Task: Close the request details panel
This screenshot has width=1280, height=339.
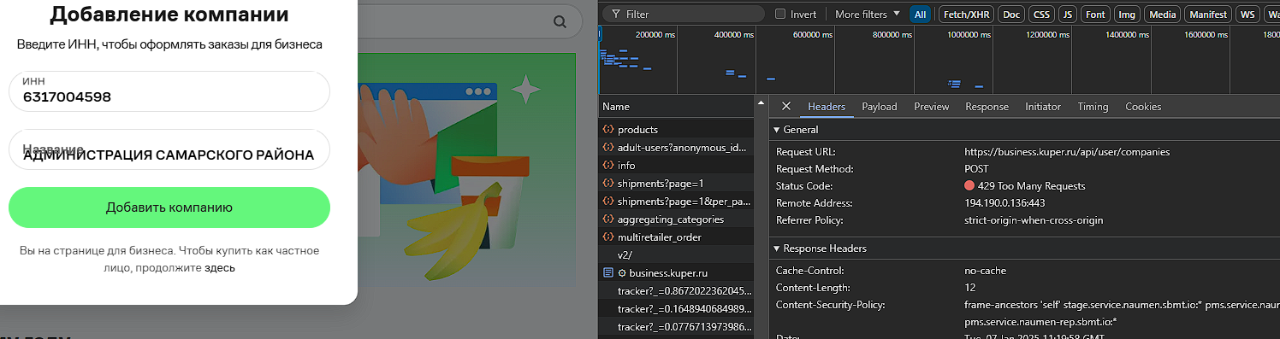Action: coord(785,107)
